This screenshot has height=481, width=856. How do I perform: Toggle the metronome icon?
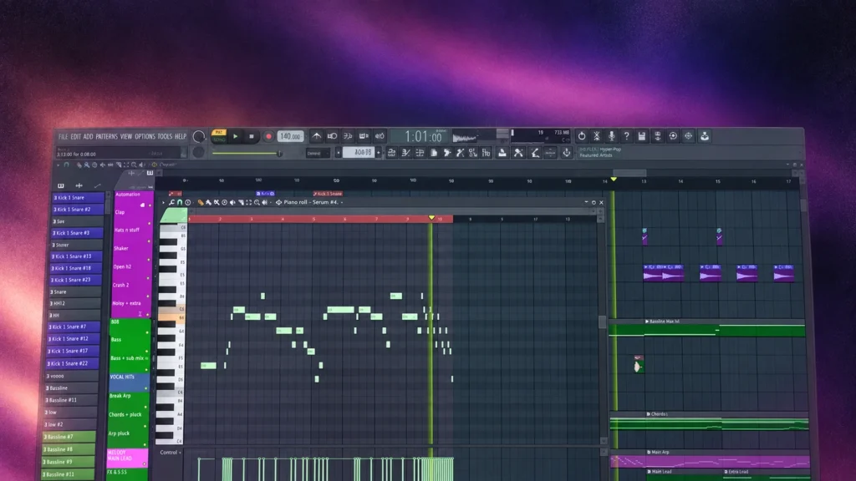(317, 136)
